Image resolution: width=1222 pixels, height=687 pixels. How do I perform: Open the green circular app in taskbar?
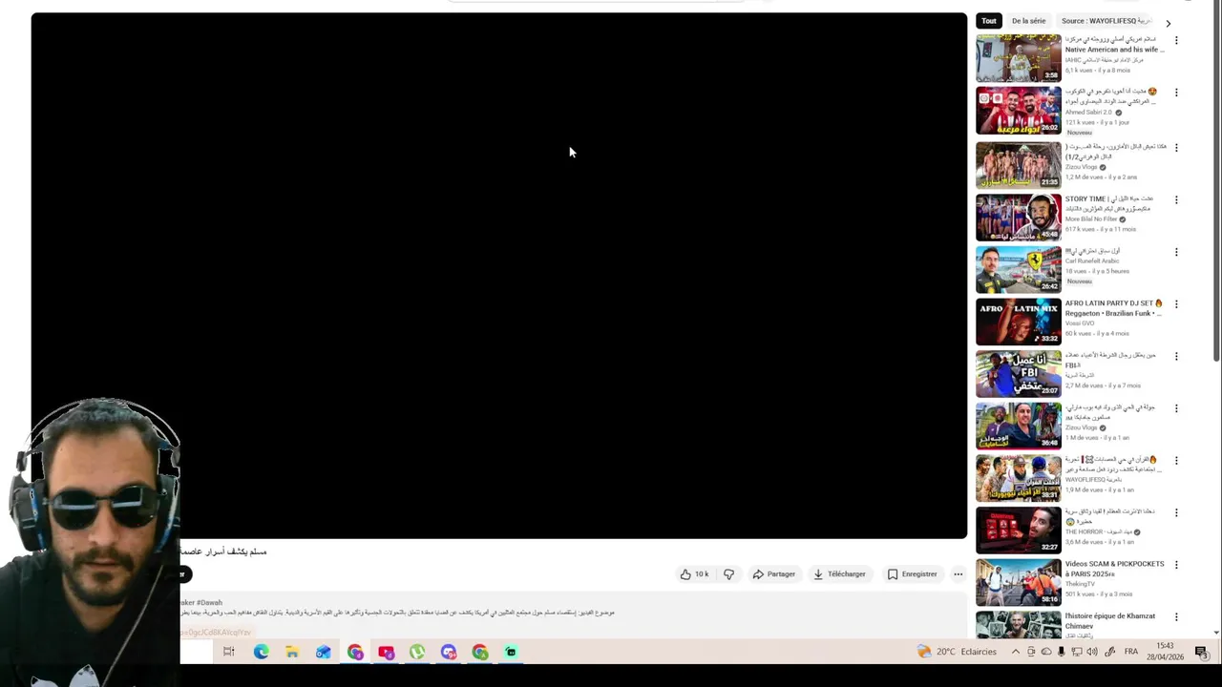click(x=417, y=652)
